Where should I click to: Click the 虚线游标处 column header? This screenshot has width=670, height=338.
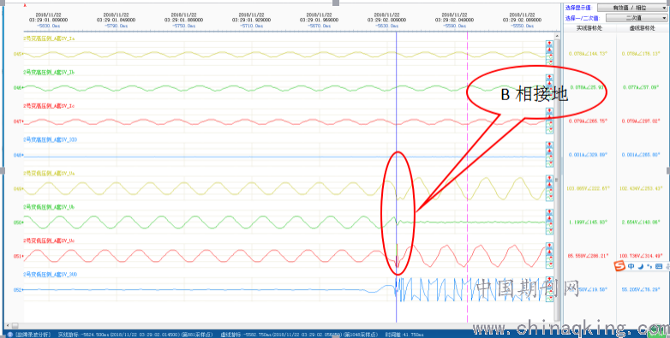643,28
